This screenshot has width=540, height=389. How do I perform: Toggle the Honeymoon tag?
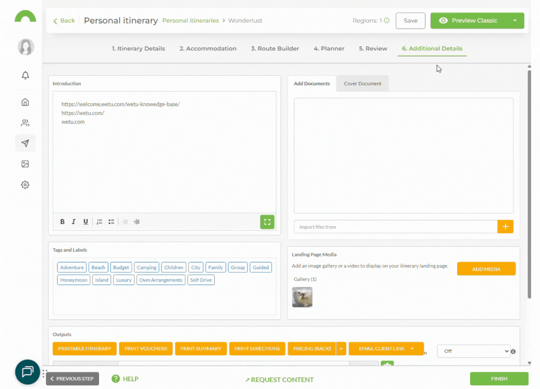(73, 280)
